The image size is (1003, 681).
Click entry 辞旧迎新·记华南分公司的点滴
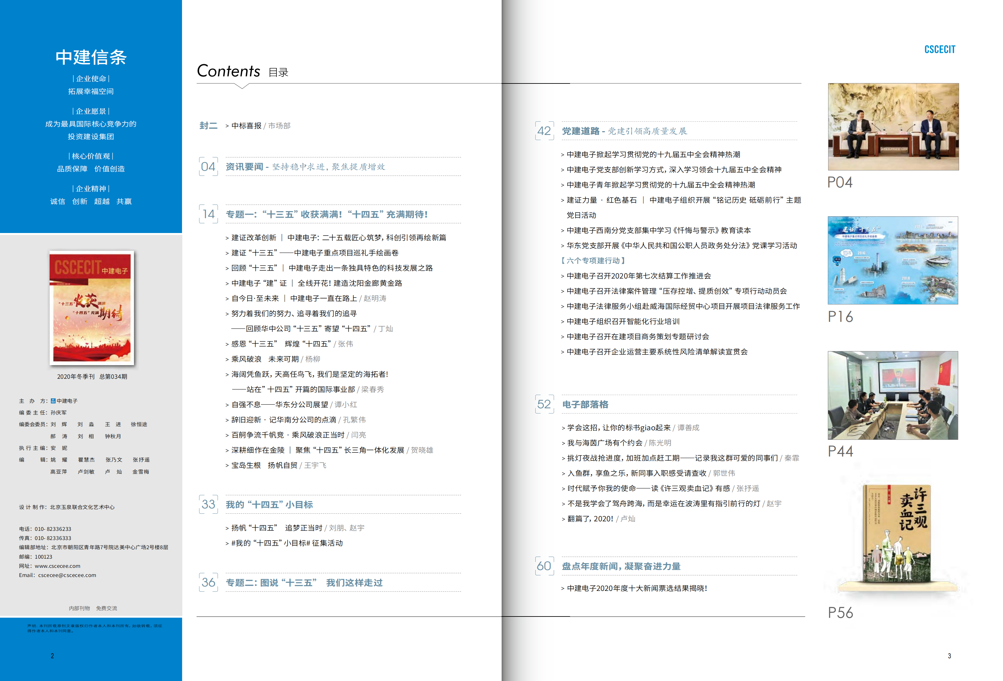(296, 420)
